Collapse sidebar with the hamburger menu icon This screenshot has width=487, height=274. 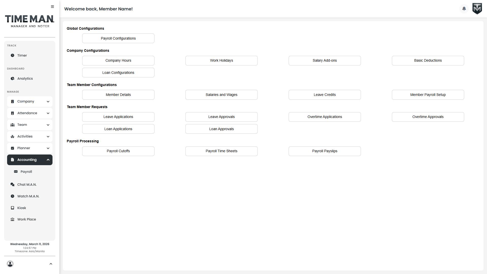[52, 7]
